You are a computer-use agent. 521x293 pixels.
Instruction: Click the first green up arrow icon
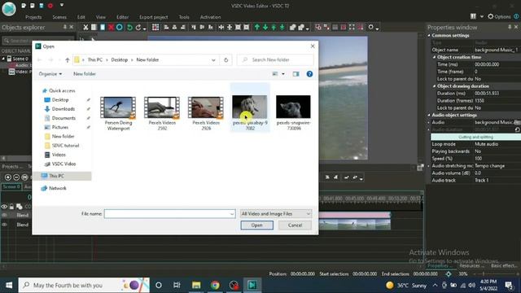click(257, 27)
